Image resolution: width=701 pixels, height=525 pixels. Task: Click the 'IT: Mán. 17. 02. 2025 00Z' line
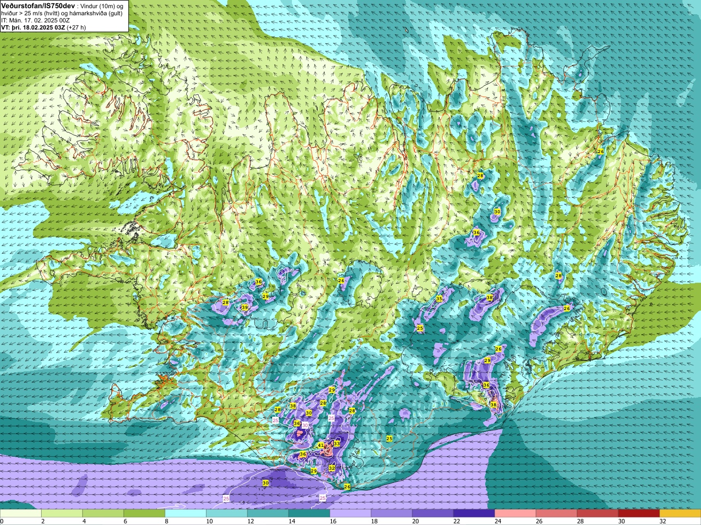[35, 20]
